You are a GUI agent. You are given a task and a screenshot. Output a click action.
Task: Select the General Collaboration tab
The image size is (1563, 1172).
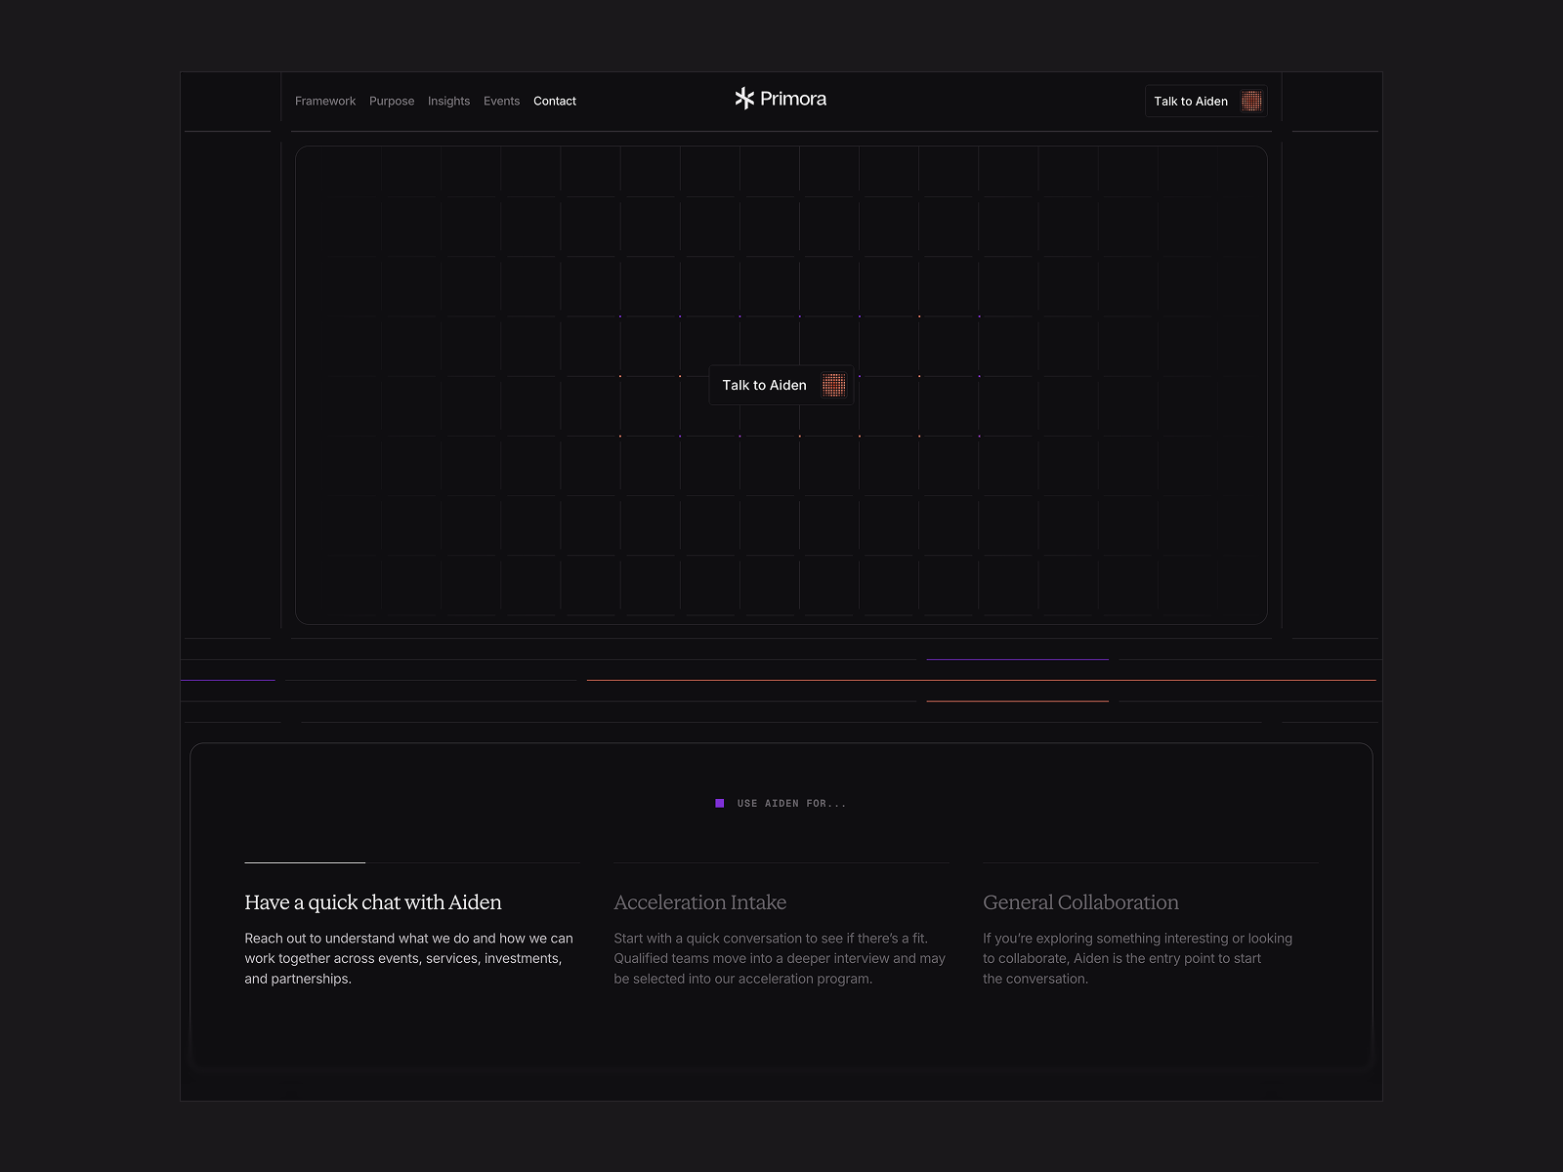(x=1080, y=902)
